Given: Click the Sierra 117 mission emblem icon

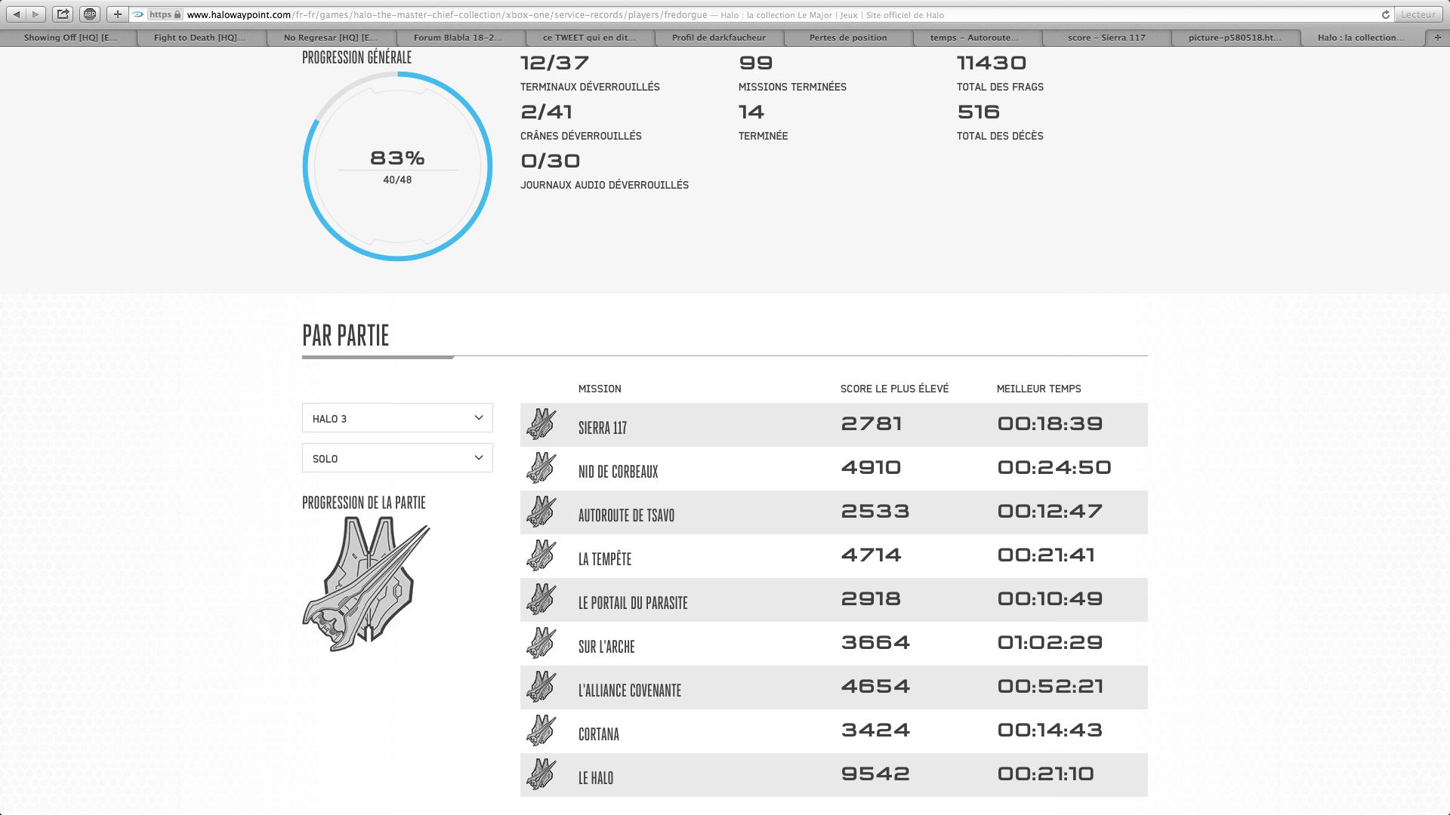Looking at the screenshot, I should 541,424.
